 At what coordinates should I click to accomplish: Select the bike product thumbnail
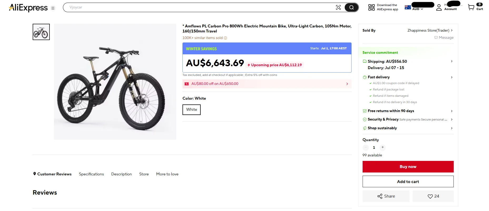tap(41, 32)
